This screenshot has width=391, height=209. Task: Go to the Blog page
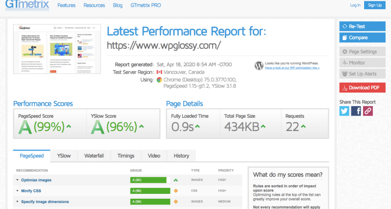(x=118, y=5)
